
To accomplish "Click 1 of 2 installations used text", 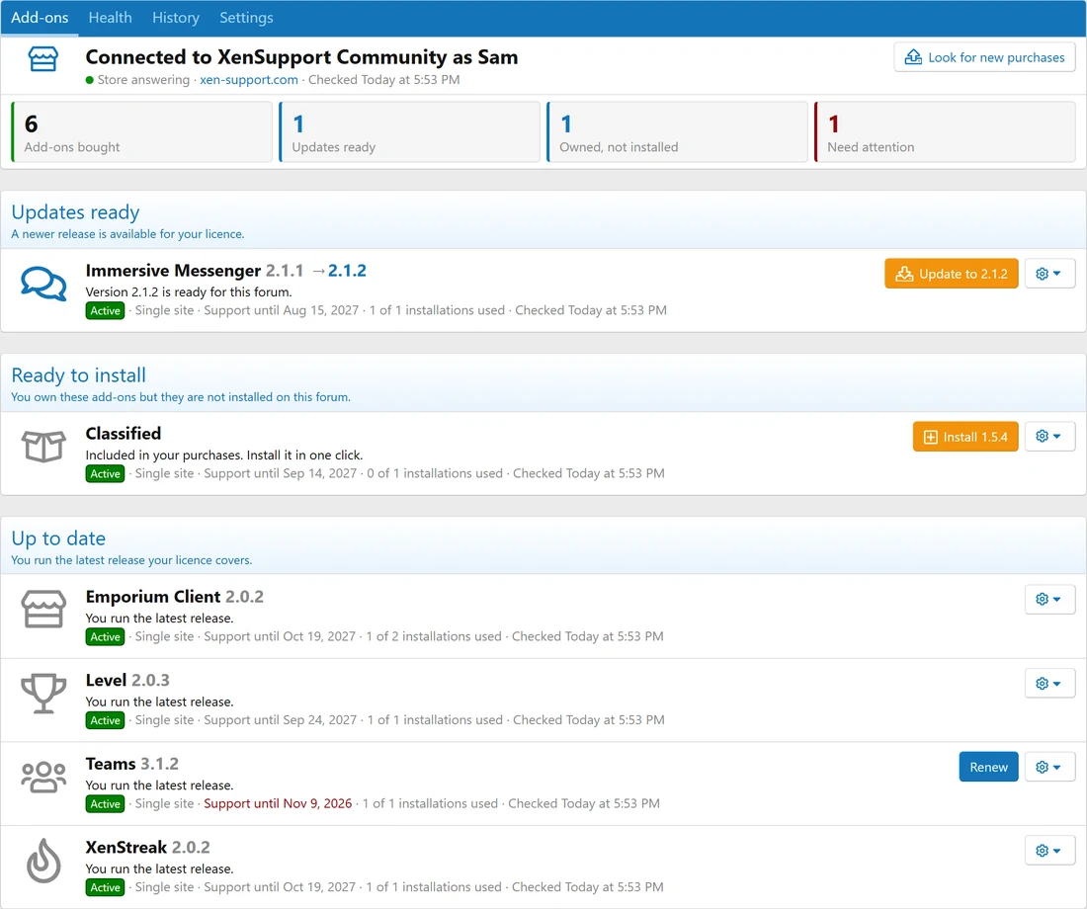I will (x=434, y=636).
